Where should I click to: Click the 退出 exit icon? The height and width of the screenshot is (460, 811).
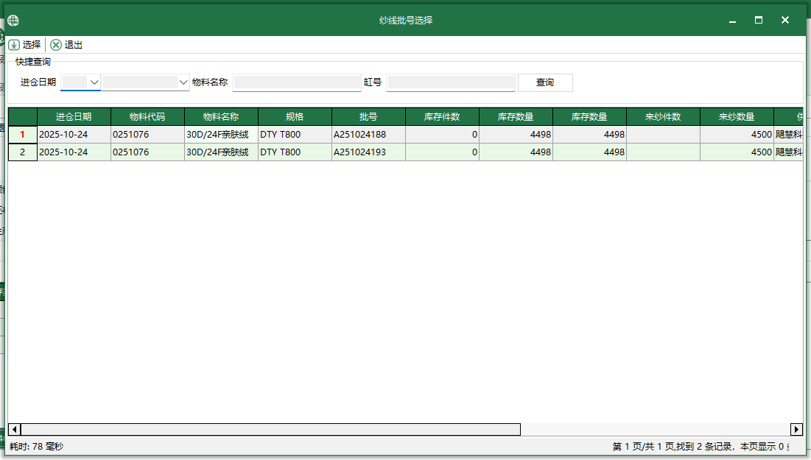56,44
